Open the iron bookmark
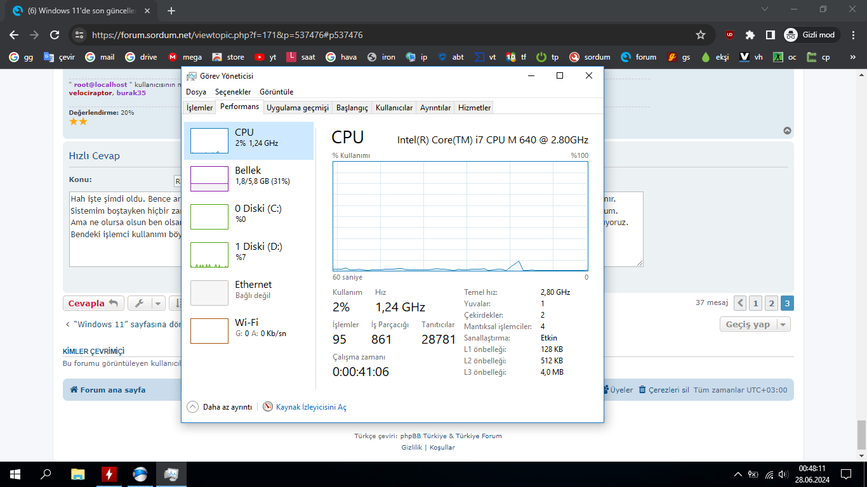 (381, 57)
